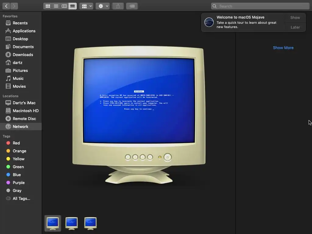Open Downloads in the sidebar
Viewport: 312px width, 234px height.
click(21, 55)
